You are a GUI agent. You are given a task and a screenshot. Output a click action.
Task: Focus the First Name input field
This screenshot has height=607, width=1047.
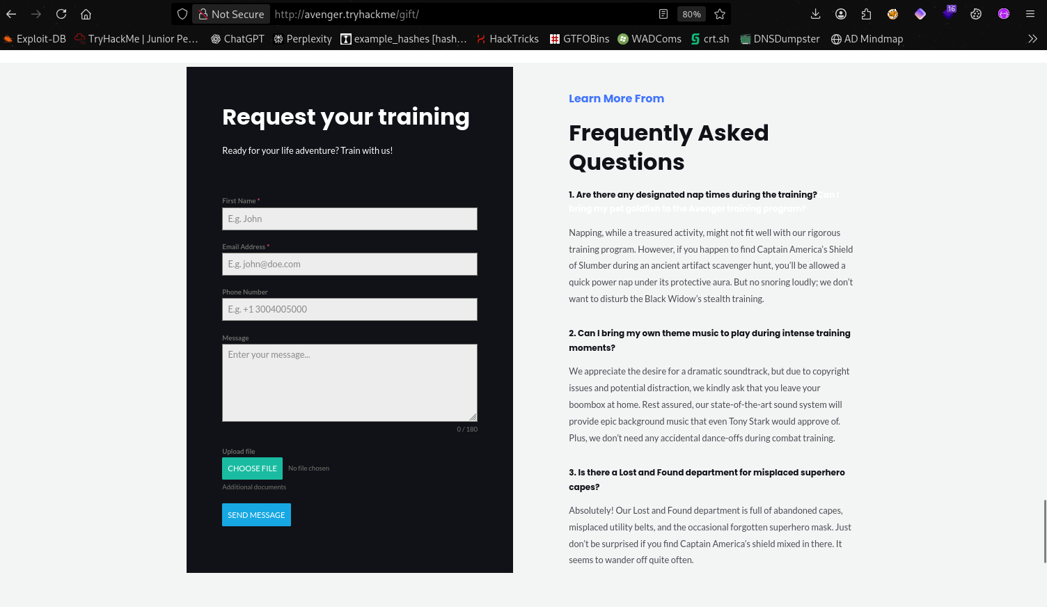point(349,219)
